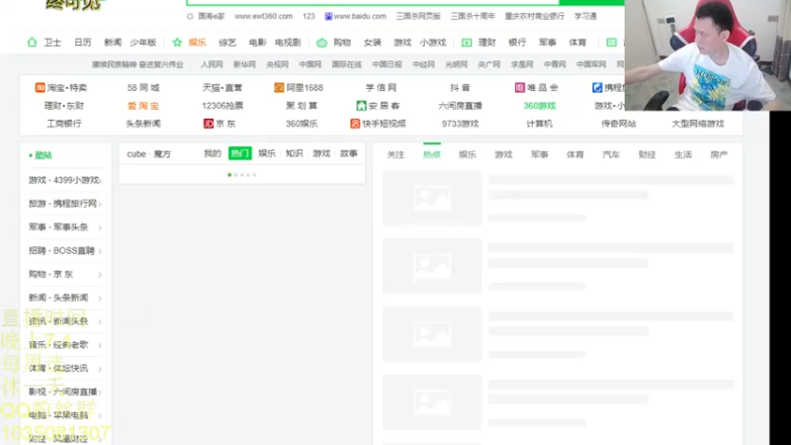791x445 pixels.
Task: Open the 天猫·直营 site link
Action: coord(222,88)
